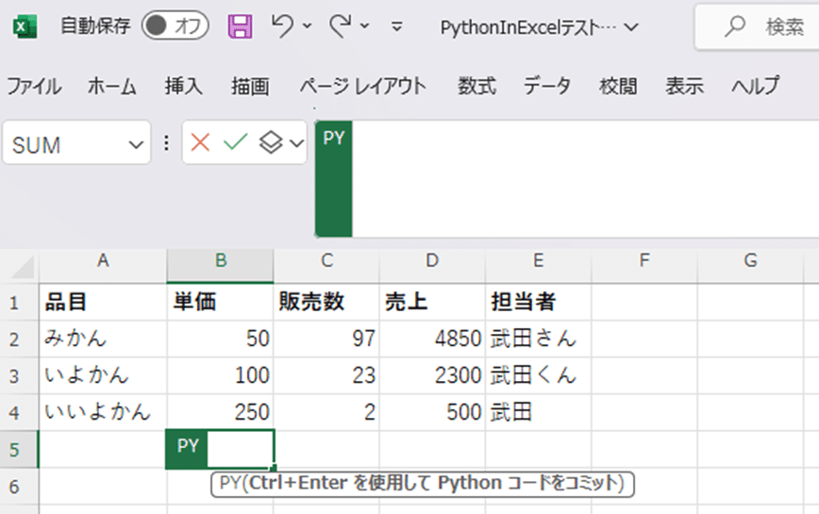Select cell D2 containing 4850
Screen dimensions: 819x514
click(x=431, y=338)
